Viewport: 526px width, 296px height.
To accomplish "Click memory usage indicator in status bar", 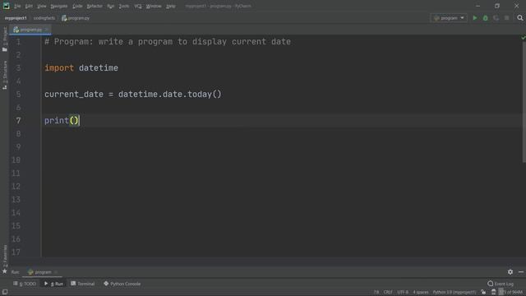I will click(511, 292).
